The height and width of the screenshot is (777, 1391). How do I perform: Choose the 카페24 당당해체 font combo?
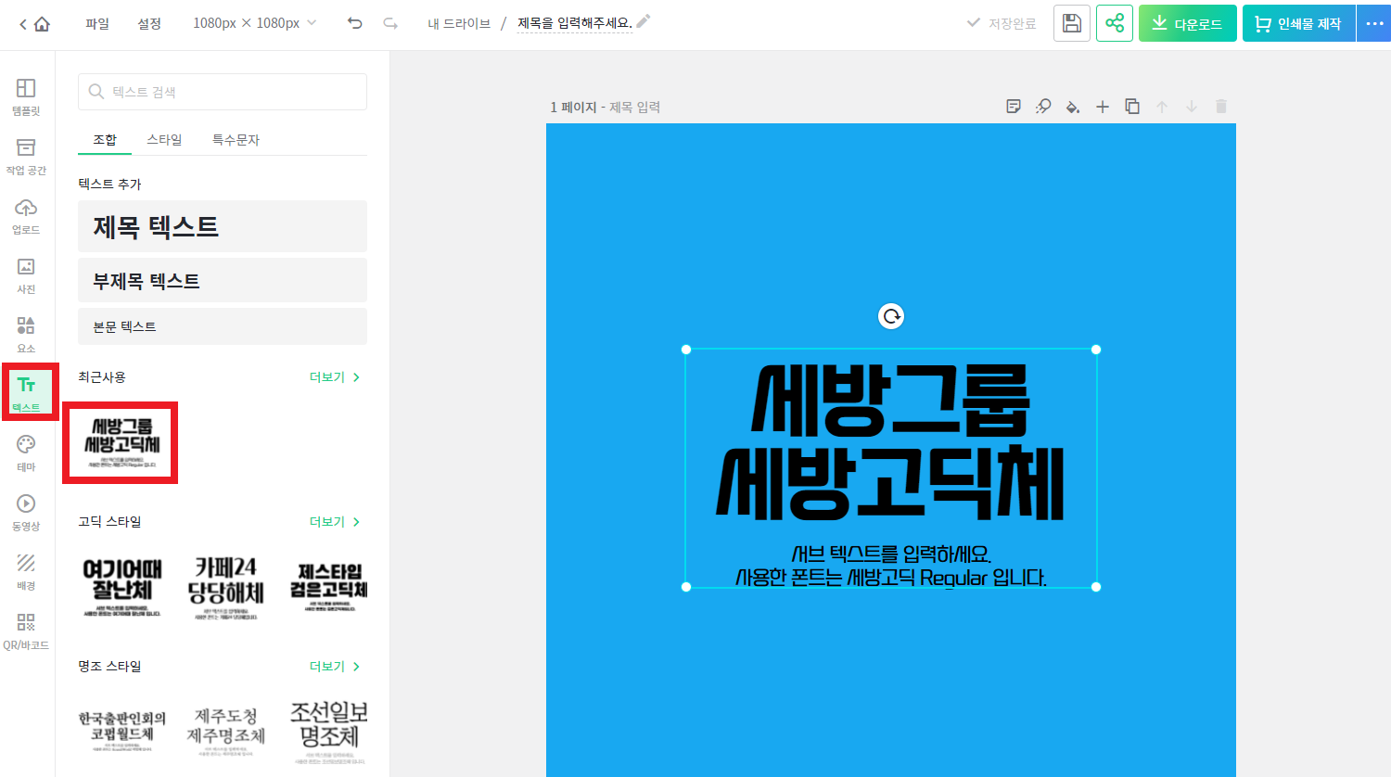point(225,587)
